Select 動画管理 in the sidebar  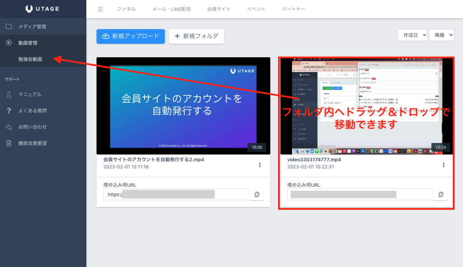[28, 43]
